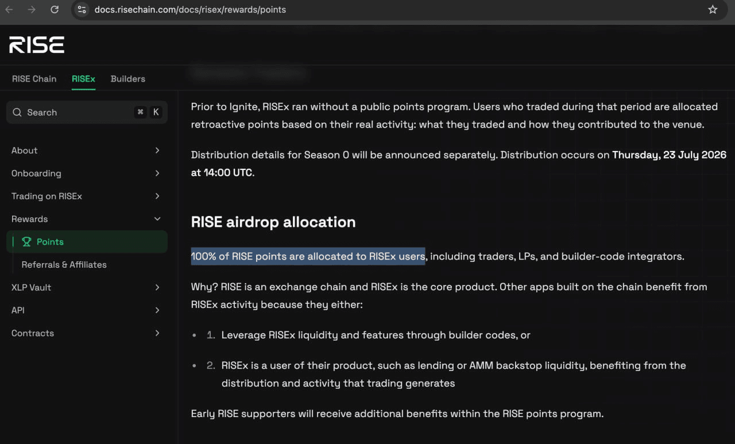Click the search magnifier icon

click(x=17, y=113)
